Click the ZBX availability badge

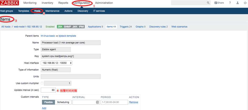(60, 27)
